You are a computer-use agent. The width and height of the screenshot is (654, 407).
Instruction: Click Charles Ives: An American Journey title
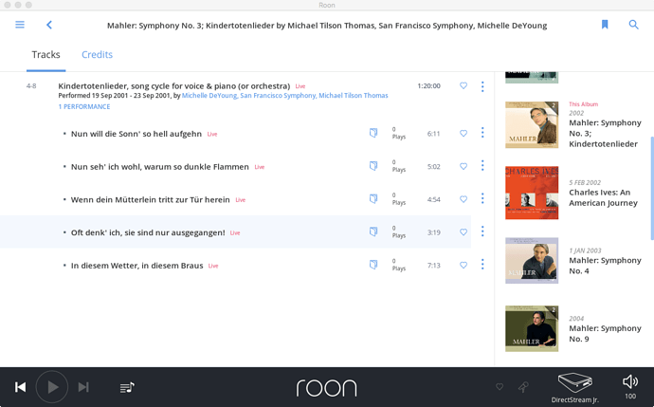pyautogui.click(x=603, y=197)
